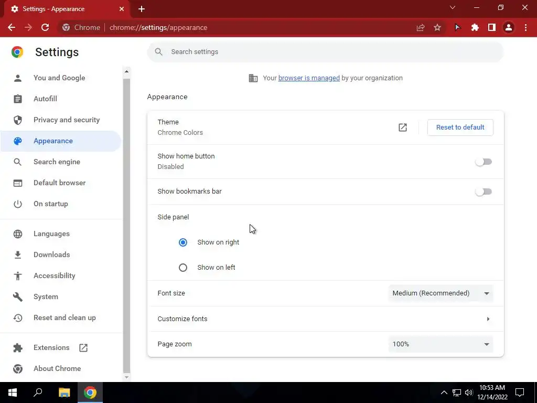Open Windows taskbar search
The width and height of the screenshot is (537, 403).
(38, 393)
